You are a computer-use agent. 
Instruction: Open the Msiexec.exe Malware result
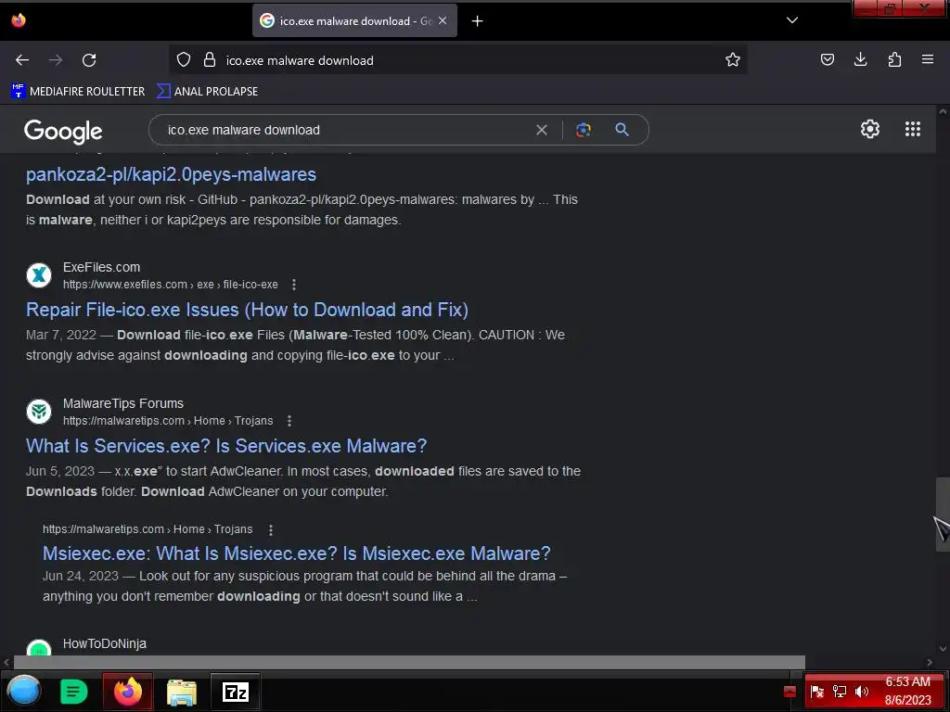coord(297,553)
